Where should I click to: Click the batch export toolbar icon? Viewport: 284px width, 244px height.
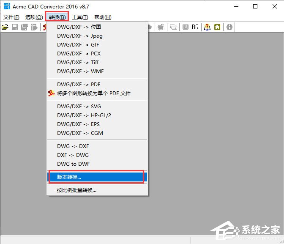[34, 27]
